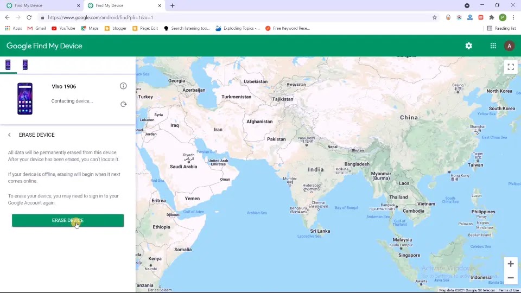The image size is (521, 293).
Task: Go back using arrow beside ERASE DEVICE heading
Action: (9, 135)
